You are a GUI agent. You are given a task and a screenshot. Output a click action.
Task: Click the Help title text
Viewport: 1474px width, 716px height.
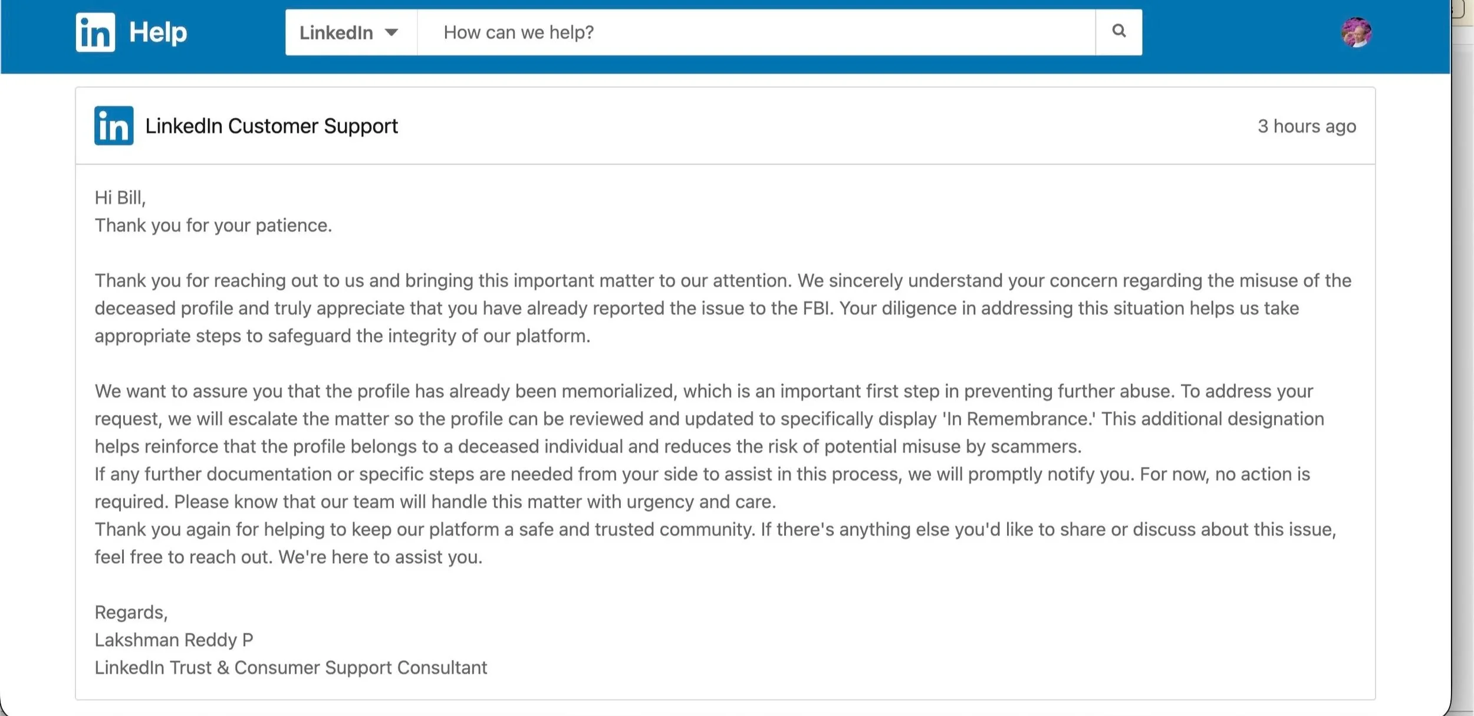point(158,32)
